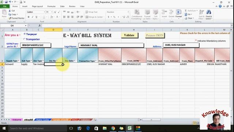Open the Name Box dropdown arrow
The height and width of the screenshot is (132, 234).
(26, 26)
